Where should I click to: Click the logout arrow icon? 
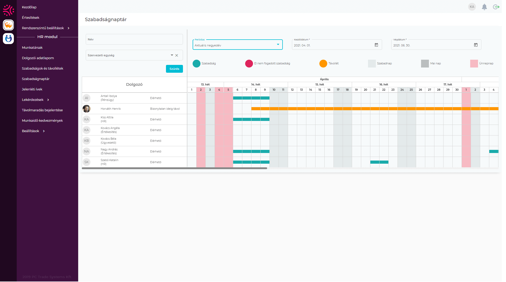tap(496, 7)
